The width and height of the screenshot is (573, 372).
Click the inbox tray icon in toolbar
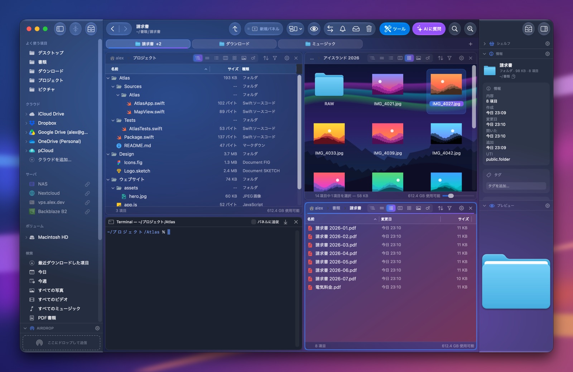click(356, 29)
